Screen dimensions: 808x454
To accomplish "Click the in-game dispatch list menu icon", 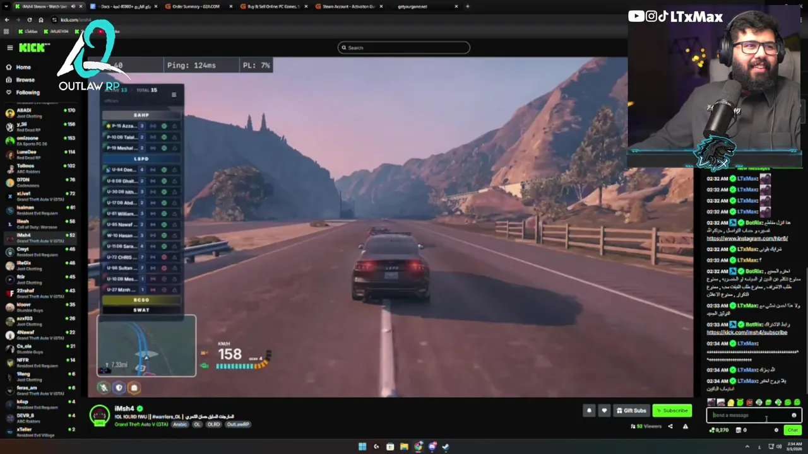I will (174, 95).
